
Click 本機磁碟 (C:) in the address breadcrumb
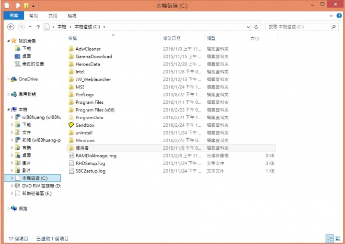click(87, 27)
